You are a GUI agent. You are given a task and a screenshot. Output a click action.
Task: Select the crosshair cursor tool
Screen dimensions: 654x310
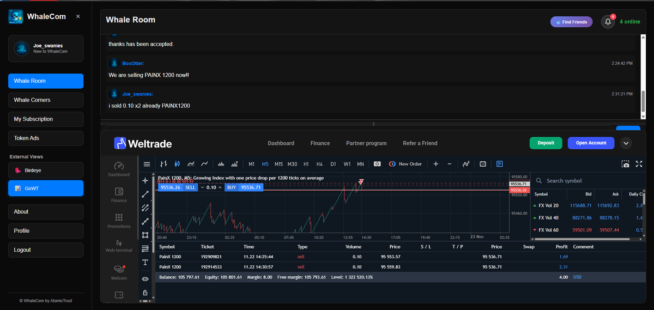point(145,180)
